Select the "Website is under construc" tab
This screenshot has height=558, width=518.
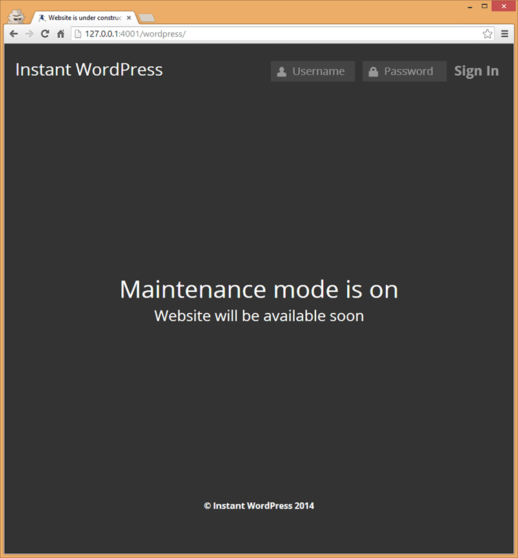click(83, 17)
